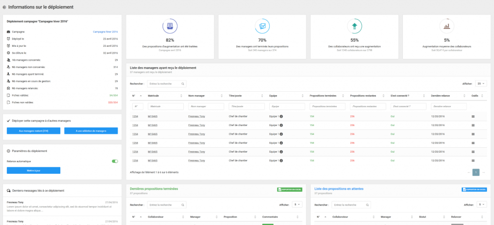Focus the Propositions terminées filter field
Viewport: 494px width, 225px height.
coord(328,107)
